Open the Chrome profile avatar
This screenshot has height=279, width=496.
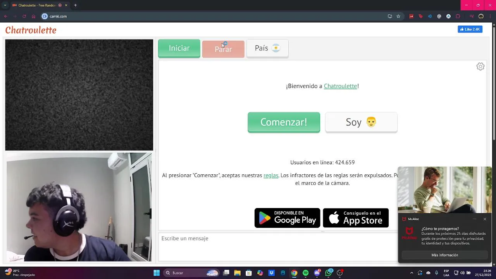481,16
